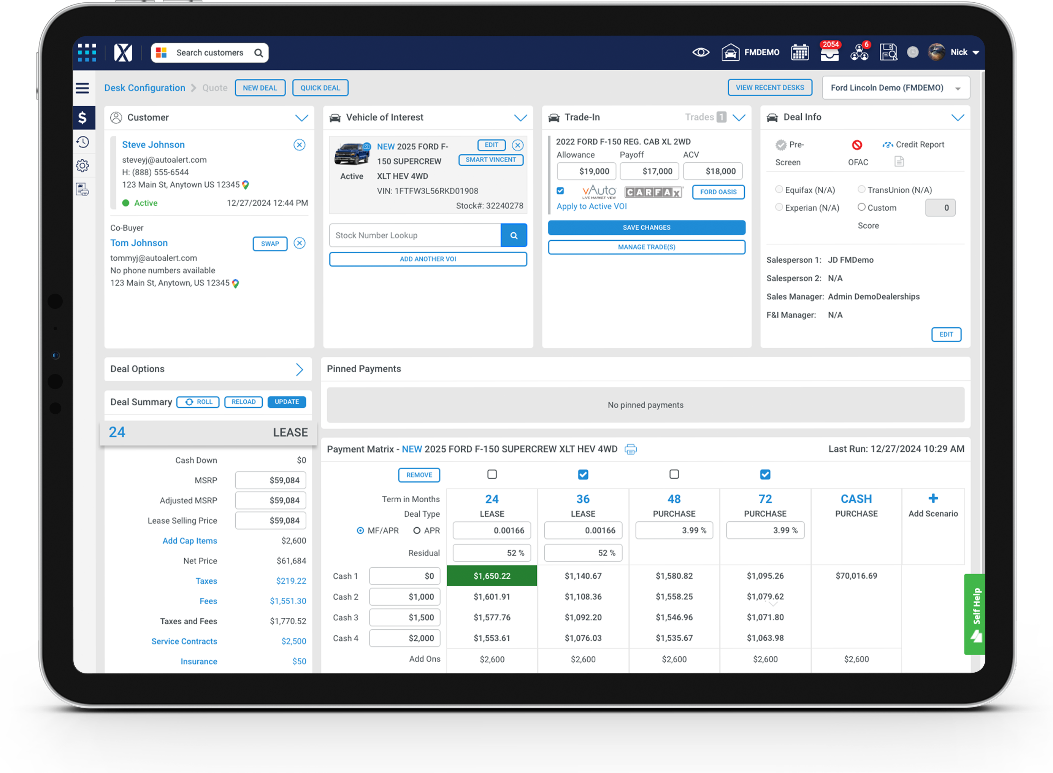Collapse the Deal Info panel chevron
Screen dimensions: 1053x773
(x=958, y=117)
